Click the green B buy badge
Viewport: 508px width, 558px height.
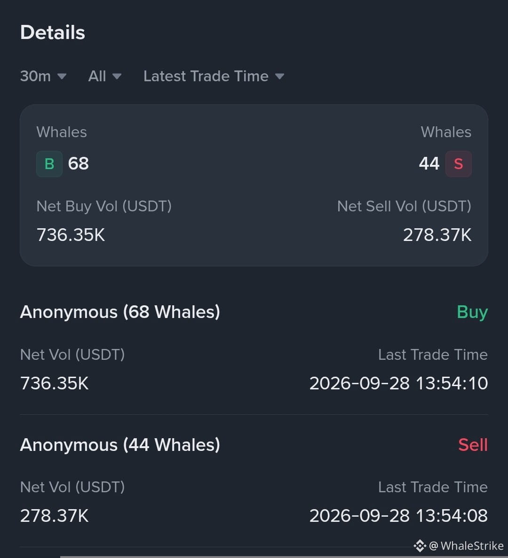point(49,164)
